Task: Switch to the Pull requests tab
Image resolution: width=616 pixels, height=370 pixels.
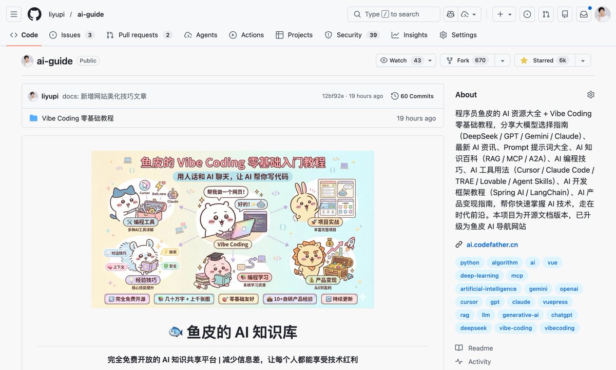Action: click(x=139, y=35)
